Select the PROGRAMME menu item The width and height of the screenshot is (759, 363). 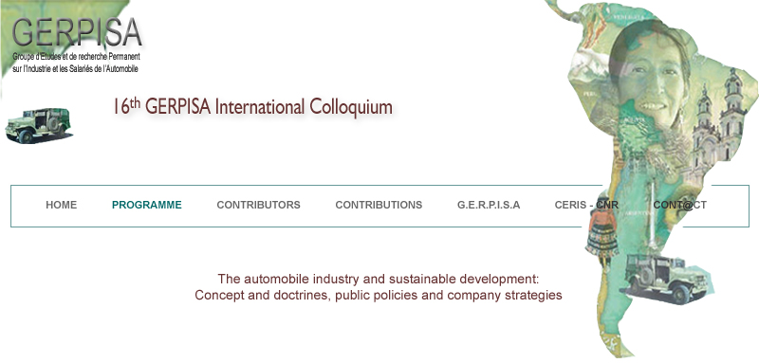tap(147, 205)
